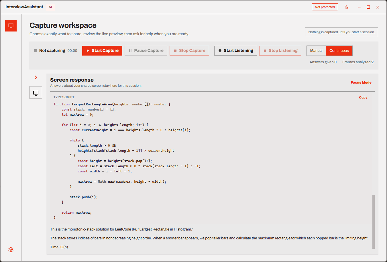Open the screen capture sidebar icon
Image resolution: width=387 pixels, height=262 pixels.
pos(11,26)
